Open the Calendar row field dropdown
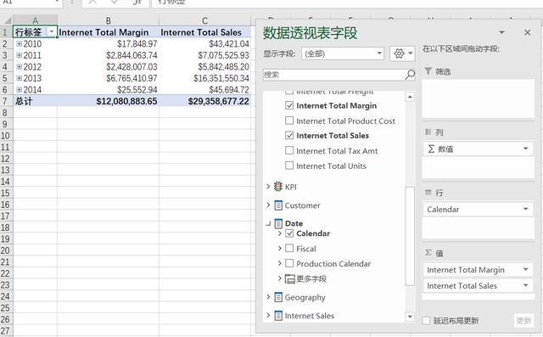The height and width of the screenshot is (337, 543). [x=526, y=209]
